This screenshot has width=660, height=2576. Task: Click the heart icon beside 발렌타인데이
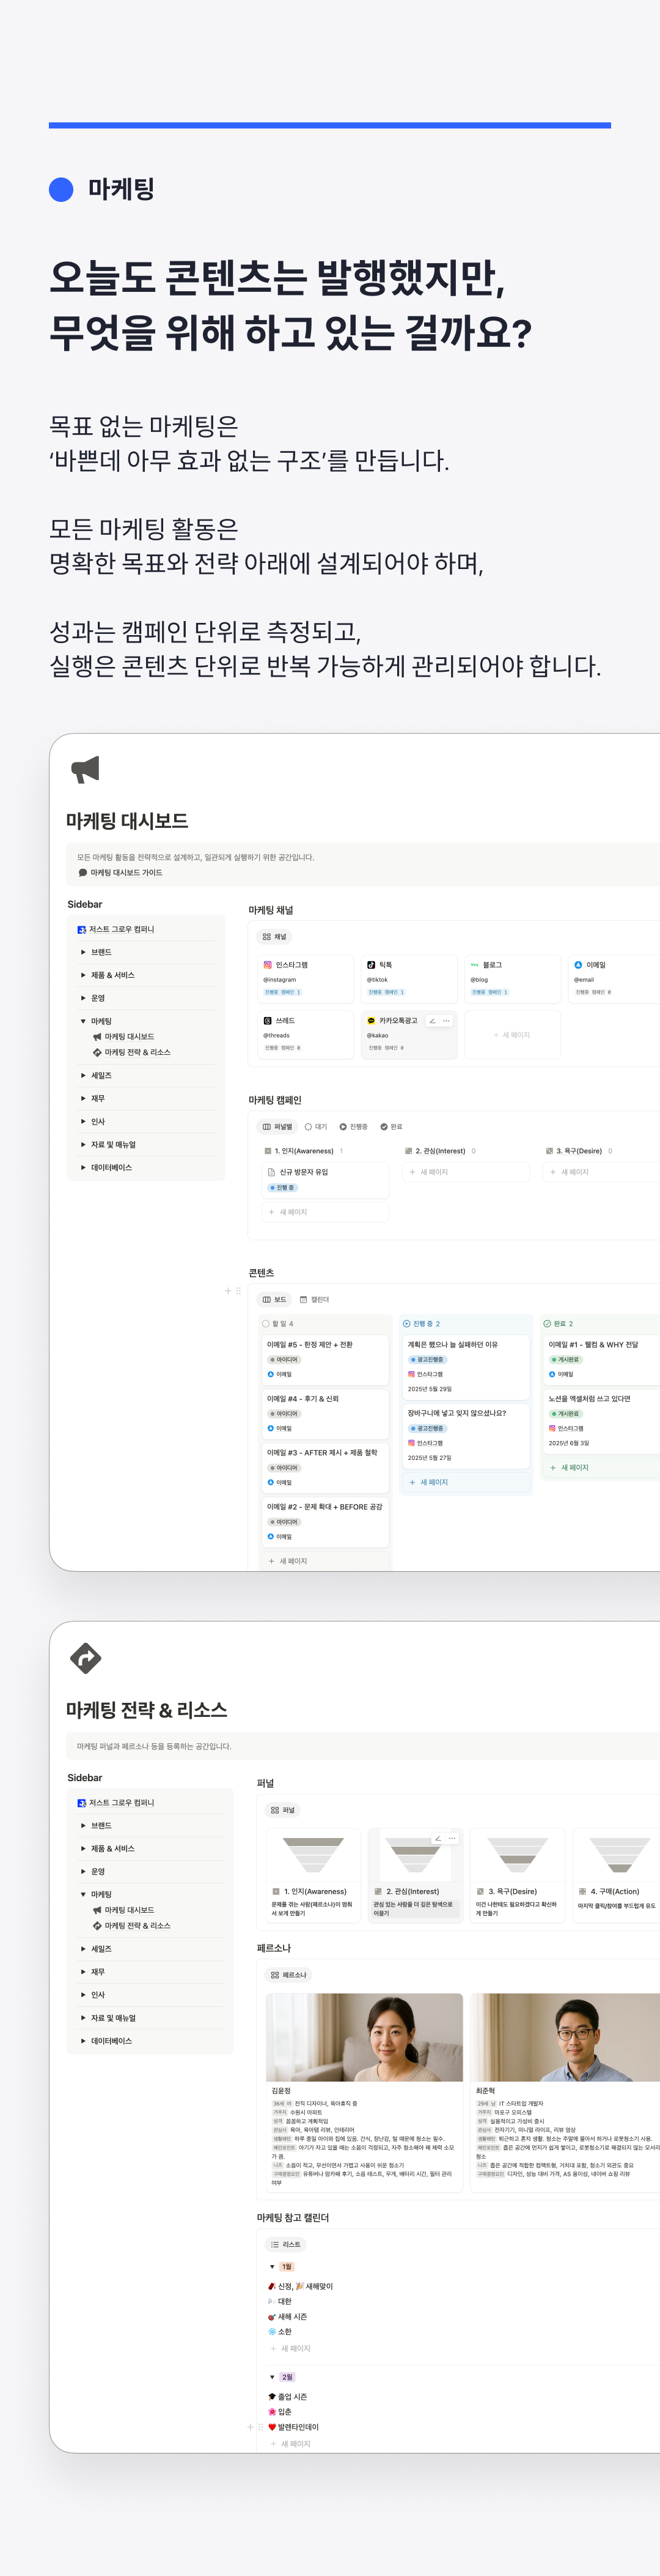(x=271, y=2427)
